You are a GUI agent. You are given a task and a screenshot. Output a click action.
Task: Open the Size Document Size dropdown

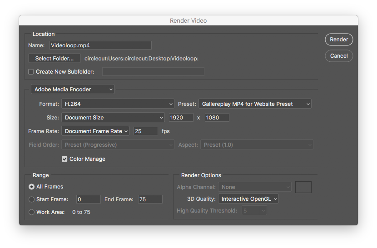tap(113, 118)
